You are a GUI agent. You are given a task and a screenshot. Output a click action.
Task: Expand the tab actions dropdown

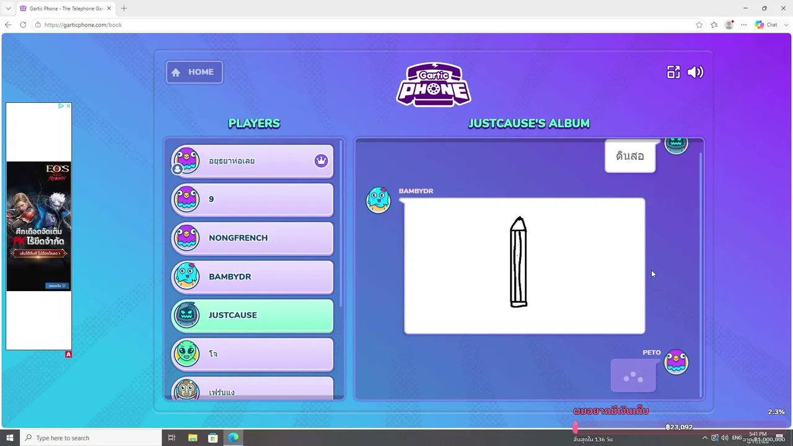[8, 9]
